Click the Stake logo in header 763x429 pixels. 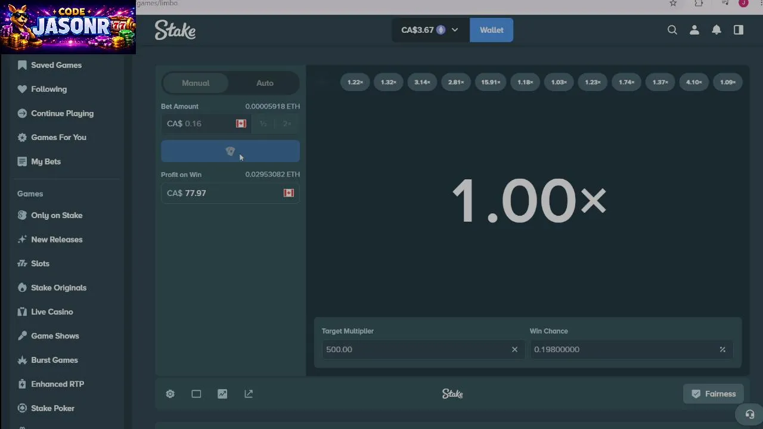[x=175, y=30]
